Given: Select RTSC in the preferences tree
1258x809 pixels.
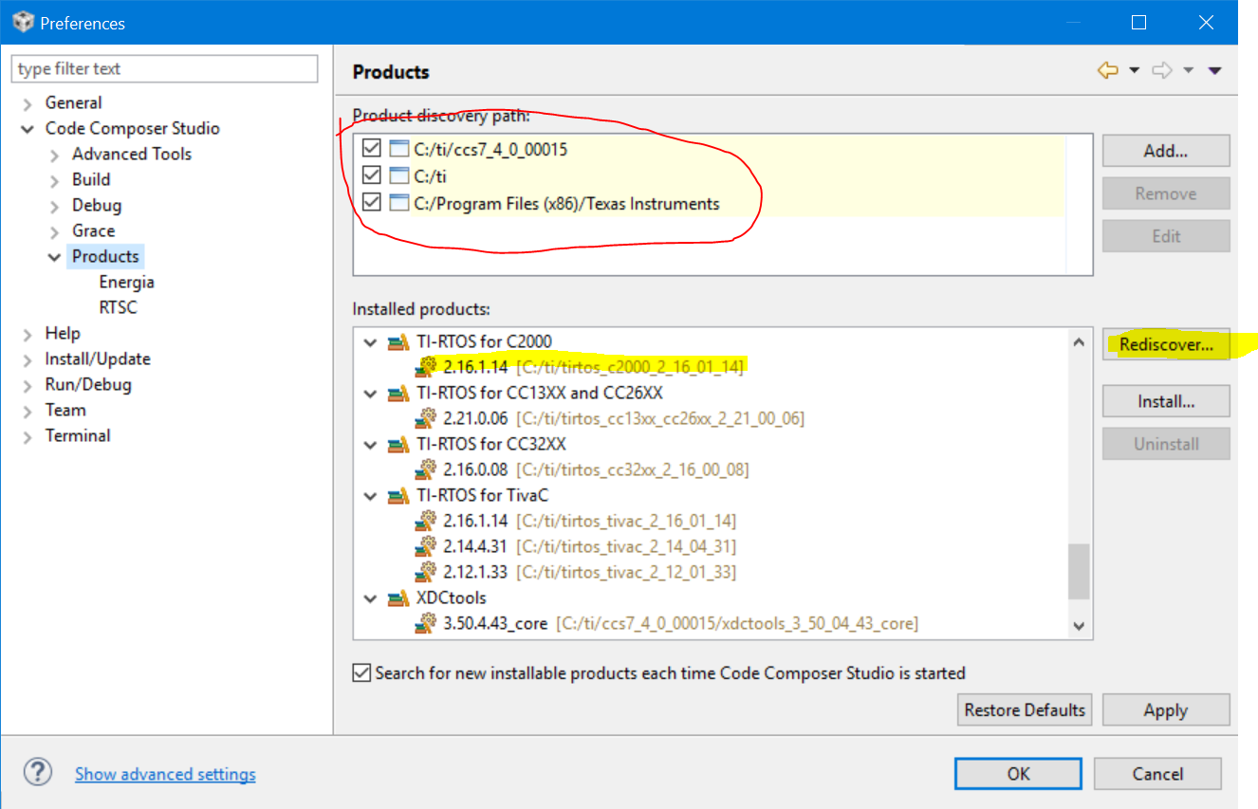Looking at the screenshot, I should (x=118, y=307).
